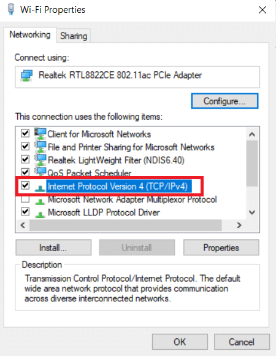
Task: Click the QoS Packet Scheduler item icon
Action: tap(40, 171)
